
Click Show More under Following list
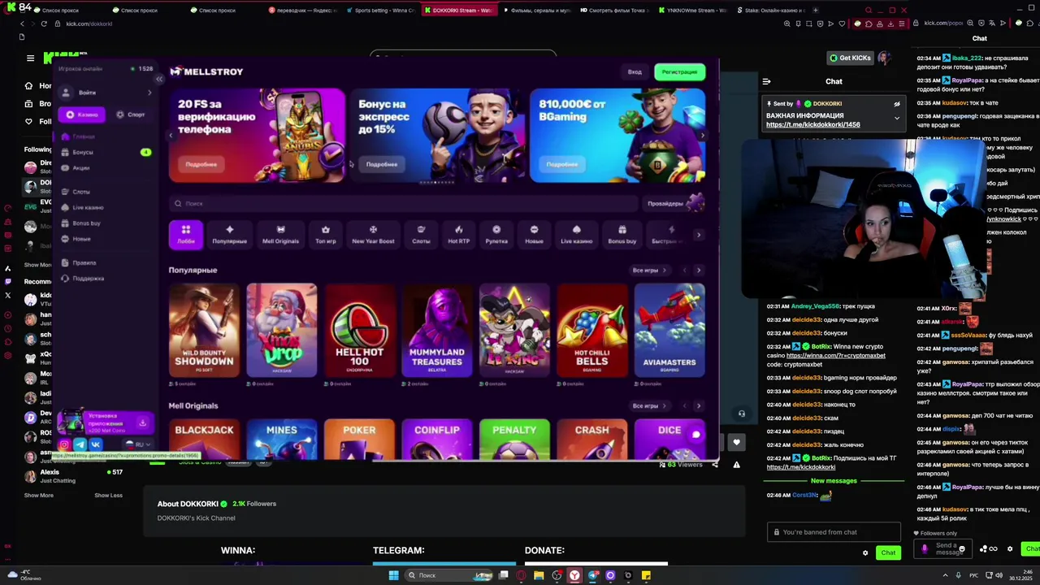[x=38, y=265]
